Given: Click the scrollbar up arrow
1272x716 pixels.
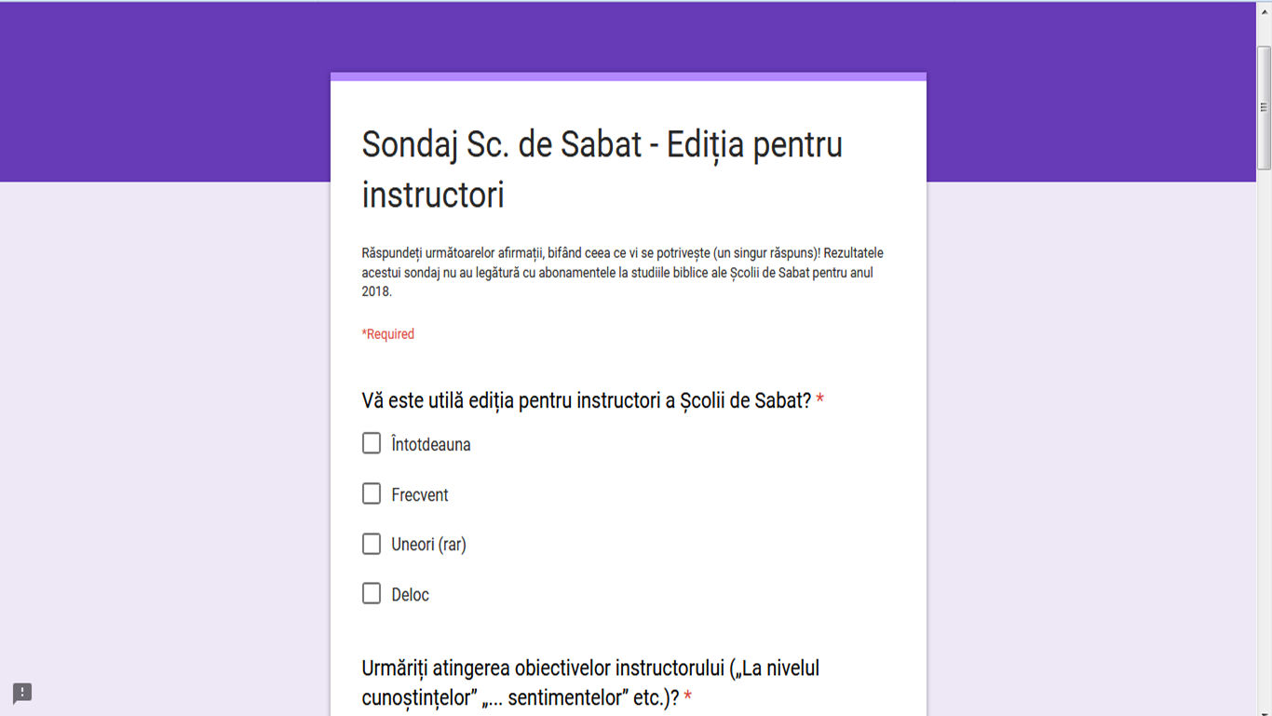Looking at the screenshot, I should pos(1264,11).
